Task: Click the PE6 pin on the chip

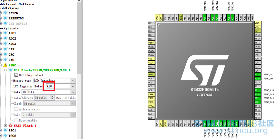Action: click(151, 39)
